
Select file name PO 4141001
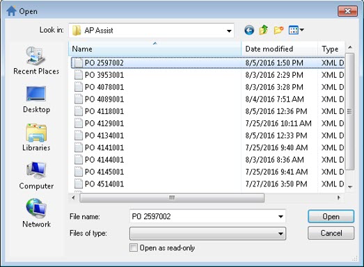tap(104, 147)
